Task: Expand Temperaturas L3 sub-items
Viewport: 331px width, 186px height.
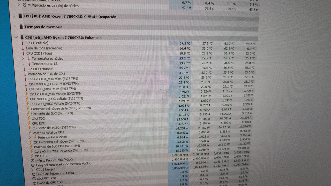Action: (23, 64)
